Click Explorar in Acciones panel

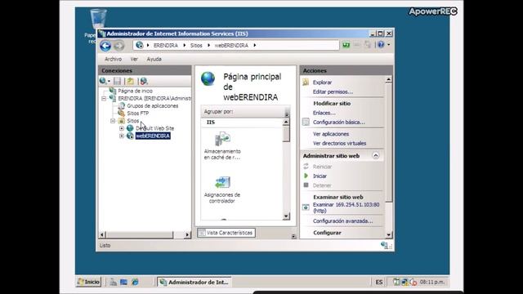[322, 82]
